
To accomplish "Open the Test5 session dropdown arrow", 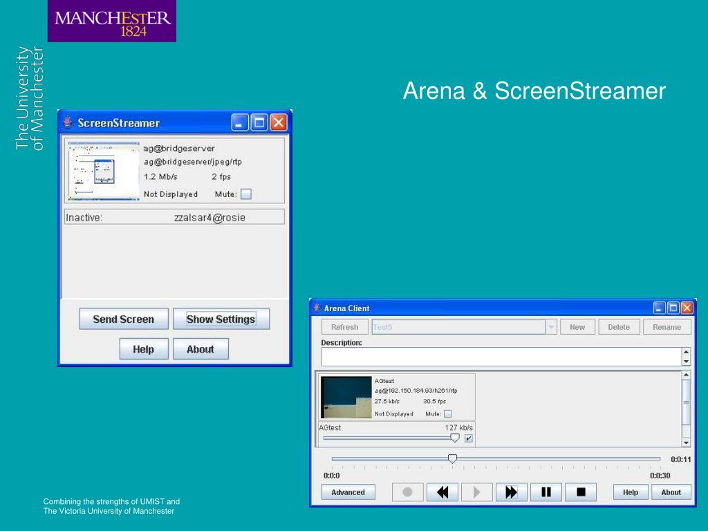I will (551, 327).
